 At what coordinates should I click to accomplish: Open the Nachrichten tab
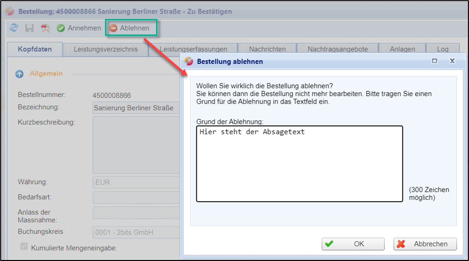(267, 49)
